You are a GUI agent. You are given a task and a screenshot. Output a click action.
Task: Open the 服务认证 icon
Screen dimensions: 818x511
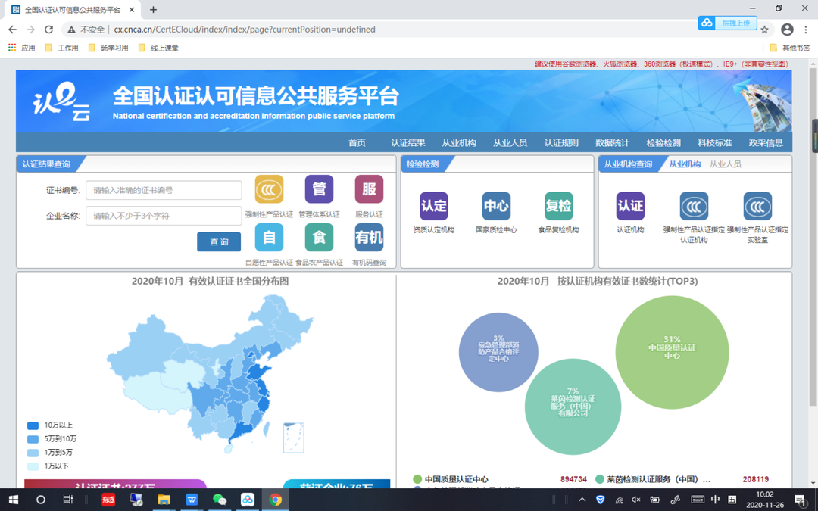coord(370,189)
